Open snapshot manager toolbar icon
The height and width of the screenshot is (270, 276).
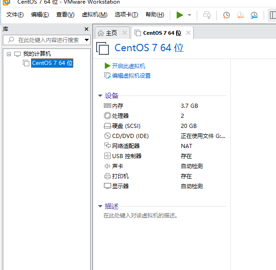(254, 15)
